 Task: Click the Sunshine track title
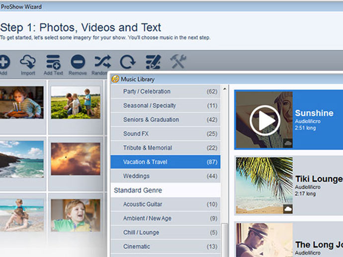[314, 113]
